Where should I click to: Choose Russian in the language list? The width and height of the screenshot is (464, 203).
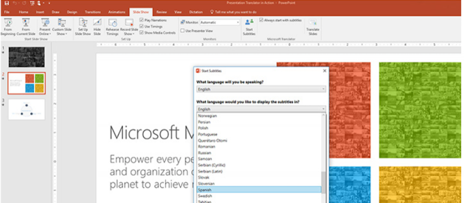tap(259, 153)
